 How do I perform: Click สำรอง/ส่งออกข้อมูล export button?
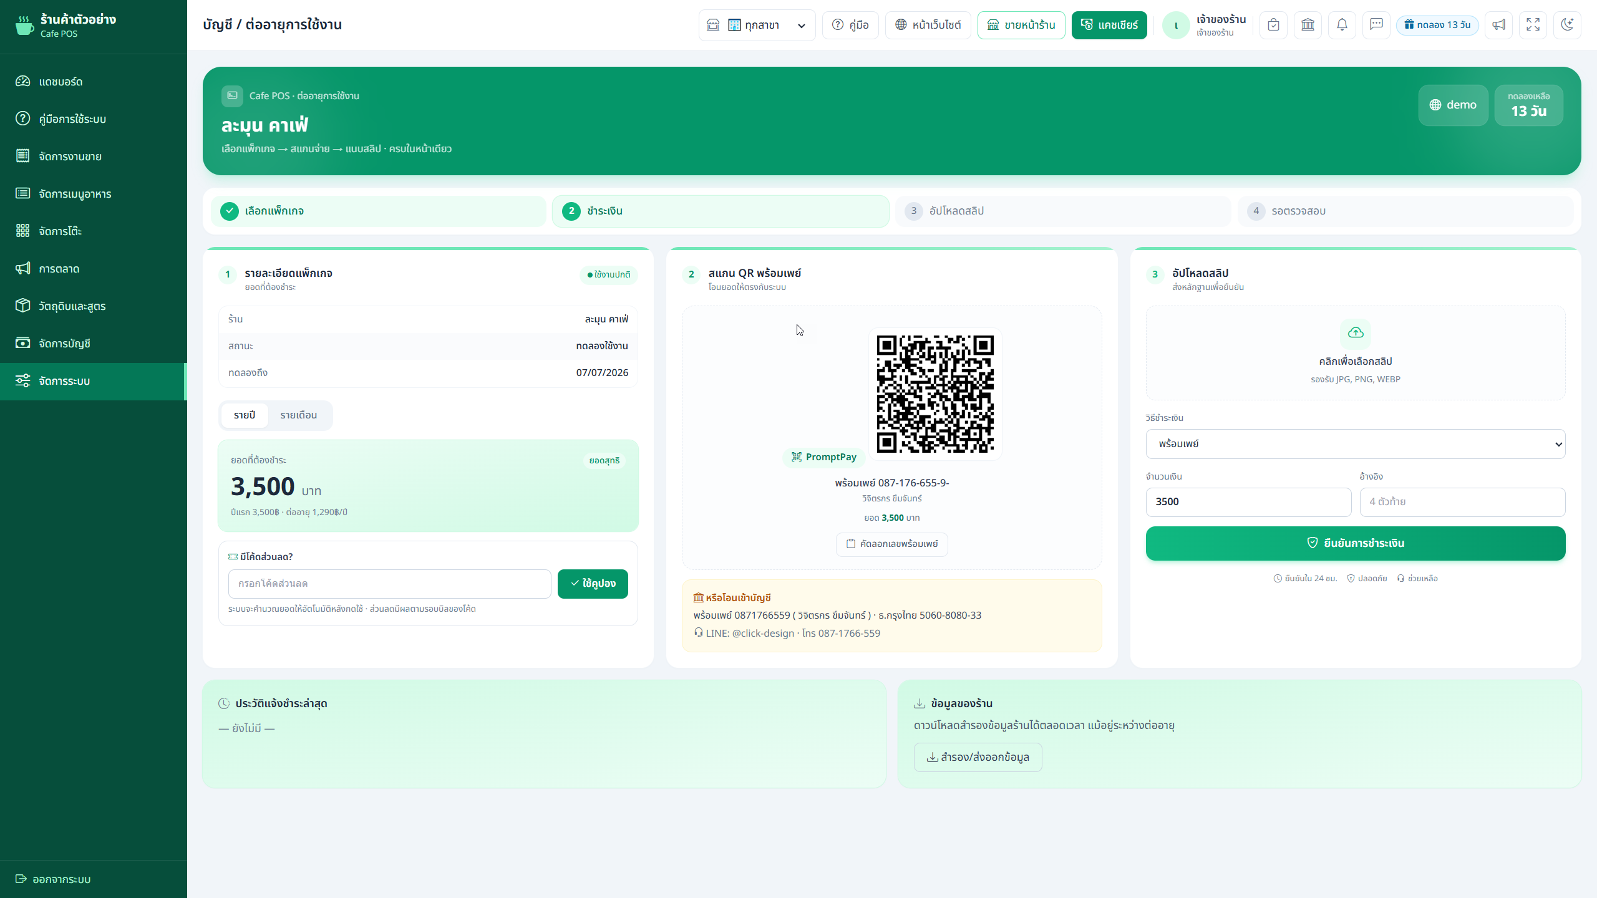978,758
